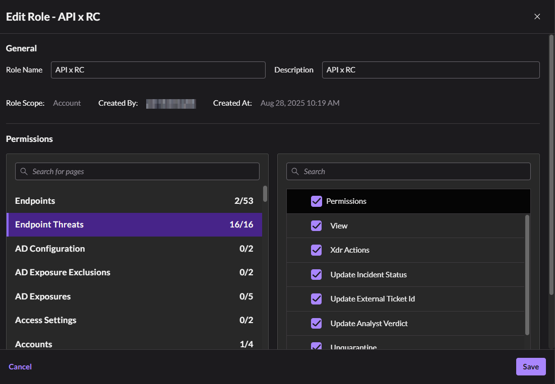Uncheck the Unquarantine permission
Screen dimensions: 555x384
point(317,346)
